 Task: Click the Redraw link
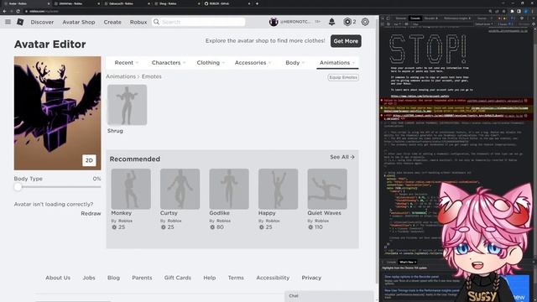pyautogui.click(x=91, y=213)
